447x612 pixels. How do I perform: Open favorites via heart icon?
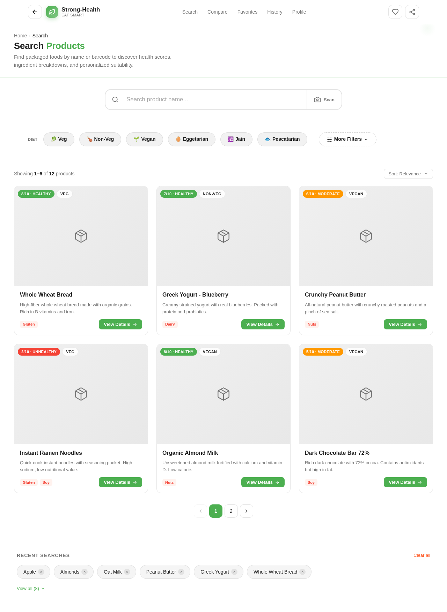coord(395,12)
